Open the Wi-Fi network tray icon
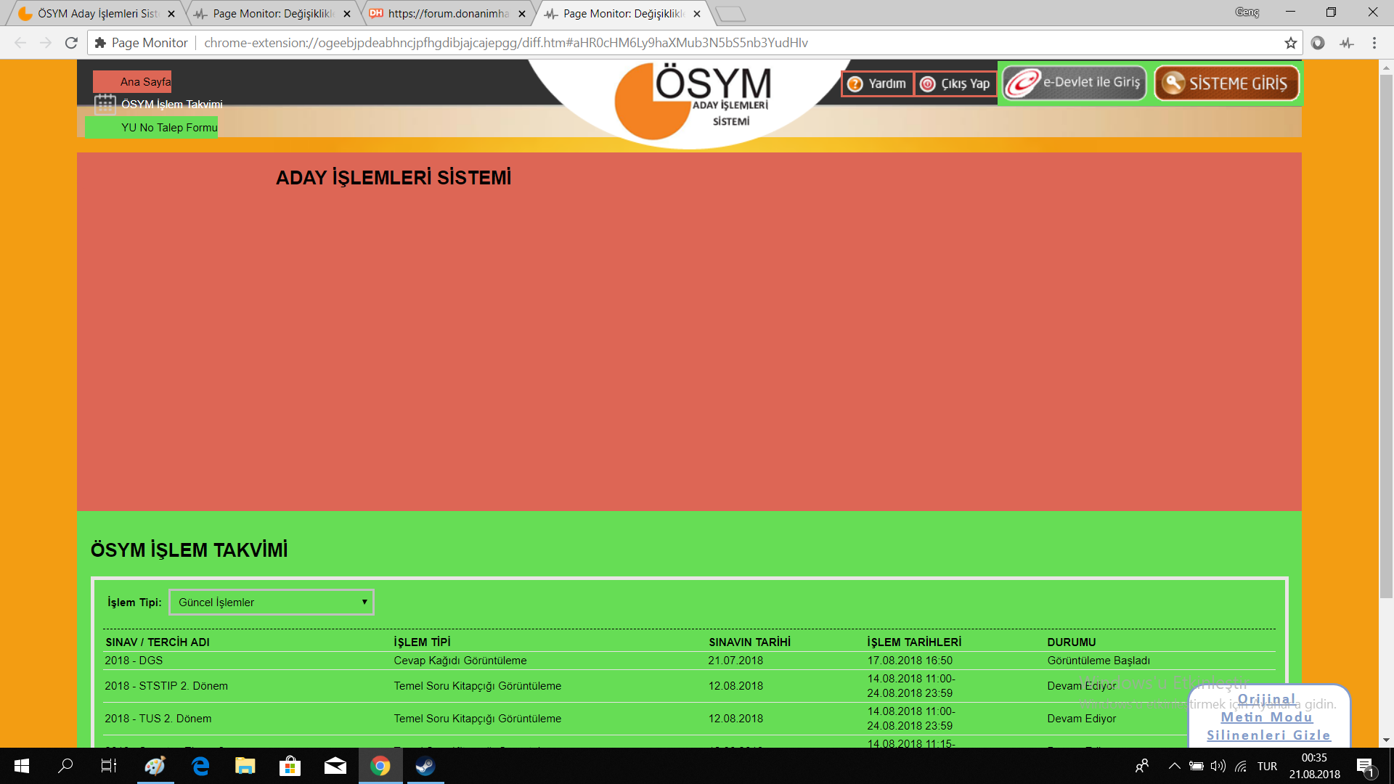Image resolution: width=1394 pixels, height=784 pixels. (1241, 766)
